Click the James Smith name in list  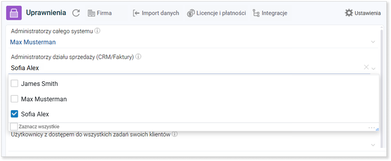pyautogui.click(x=39, y=84)
